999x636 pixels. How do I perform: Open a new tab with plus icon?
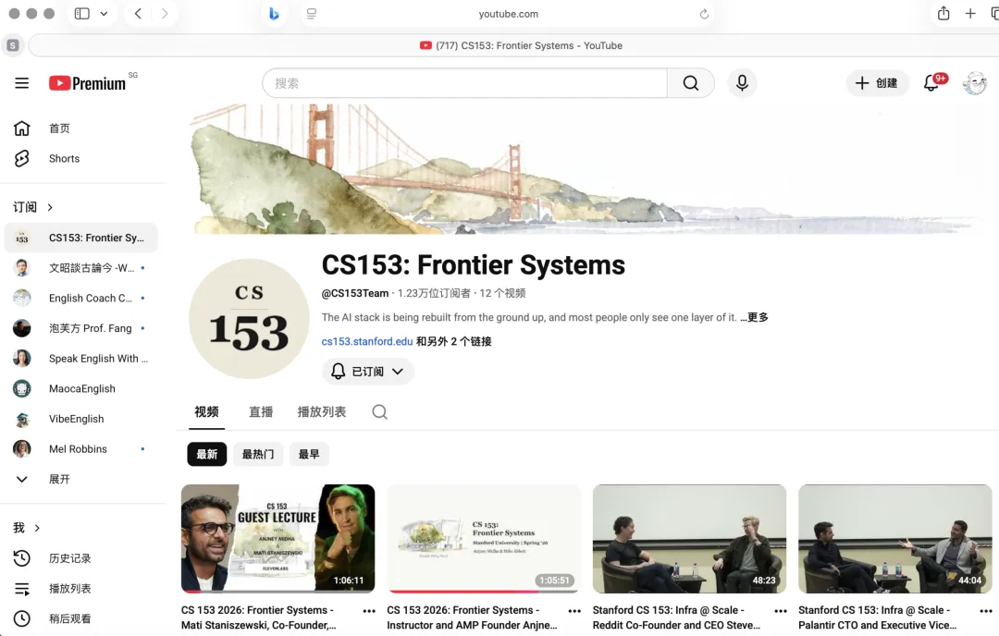[x=970, y=13]
